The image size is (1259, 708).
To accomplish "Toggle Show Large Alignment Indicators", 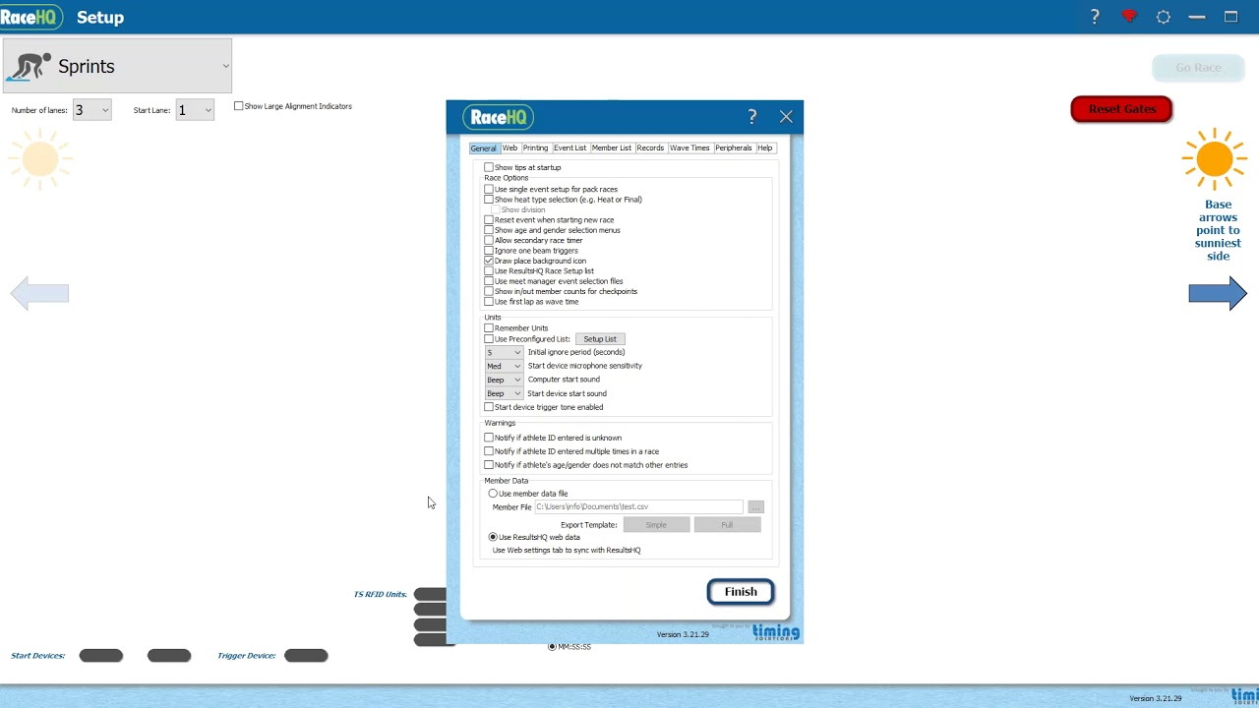I will (x=239, y=106).
